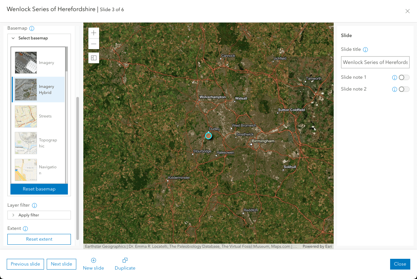This screenshot has width=417, height=279.
Task: Reset the basemap to default
Action: pos(39,189)
